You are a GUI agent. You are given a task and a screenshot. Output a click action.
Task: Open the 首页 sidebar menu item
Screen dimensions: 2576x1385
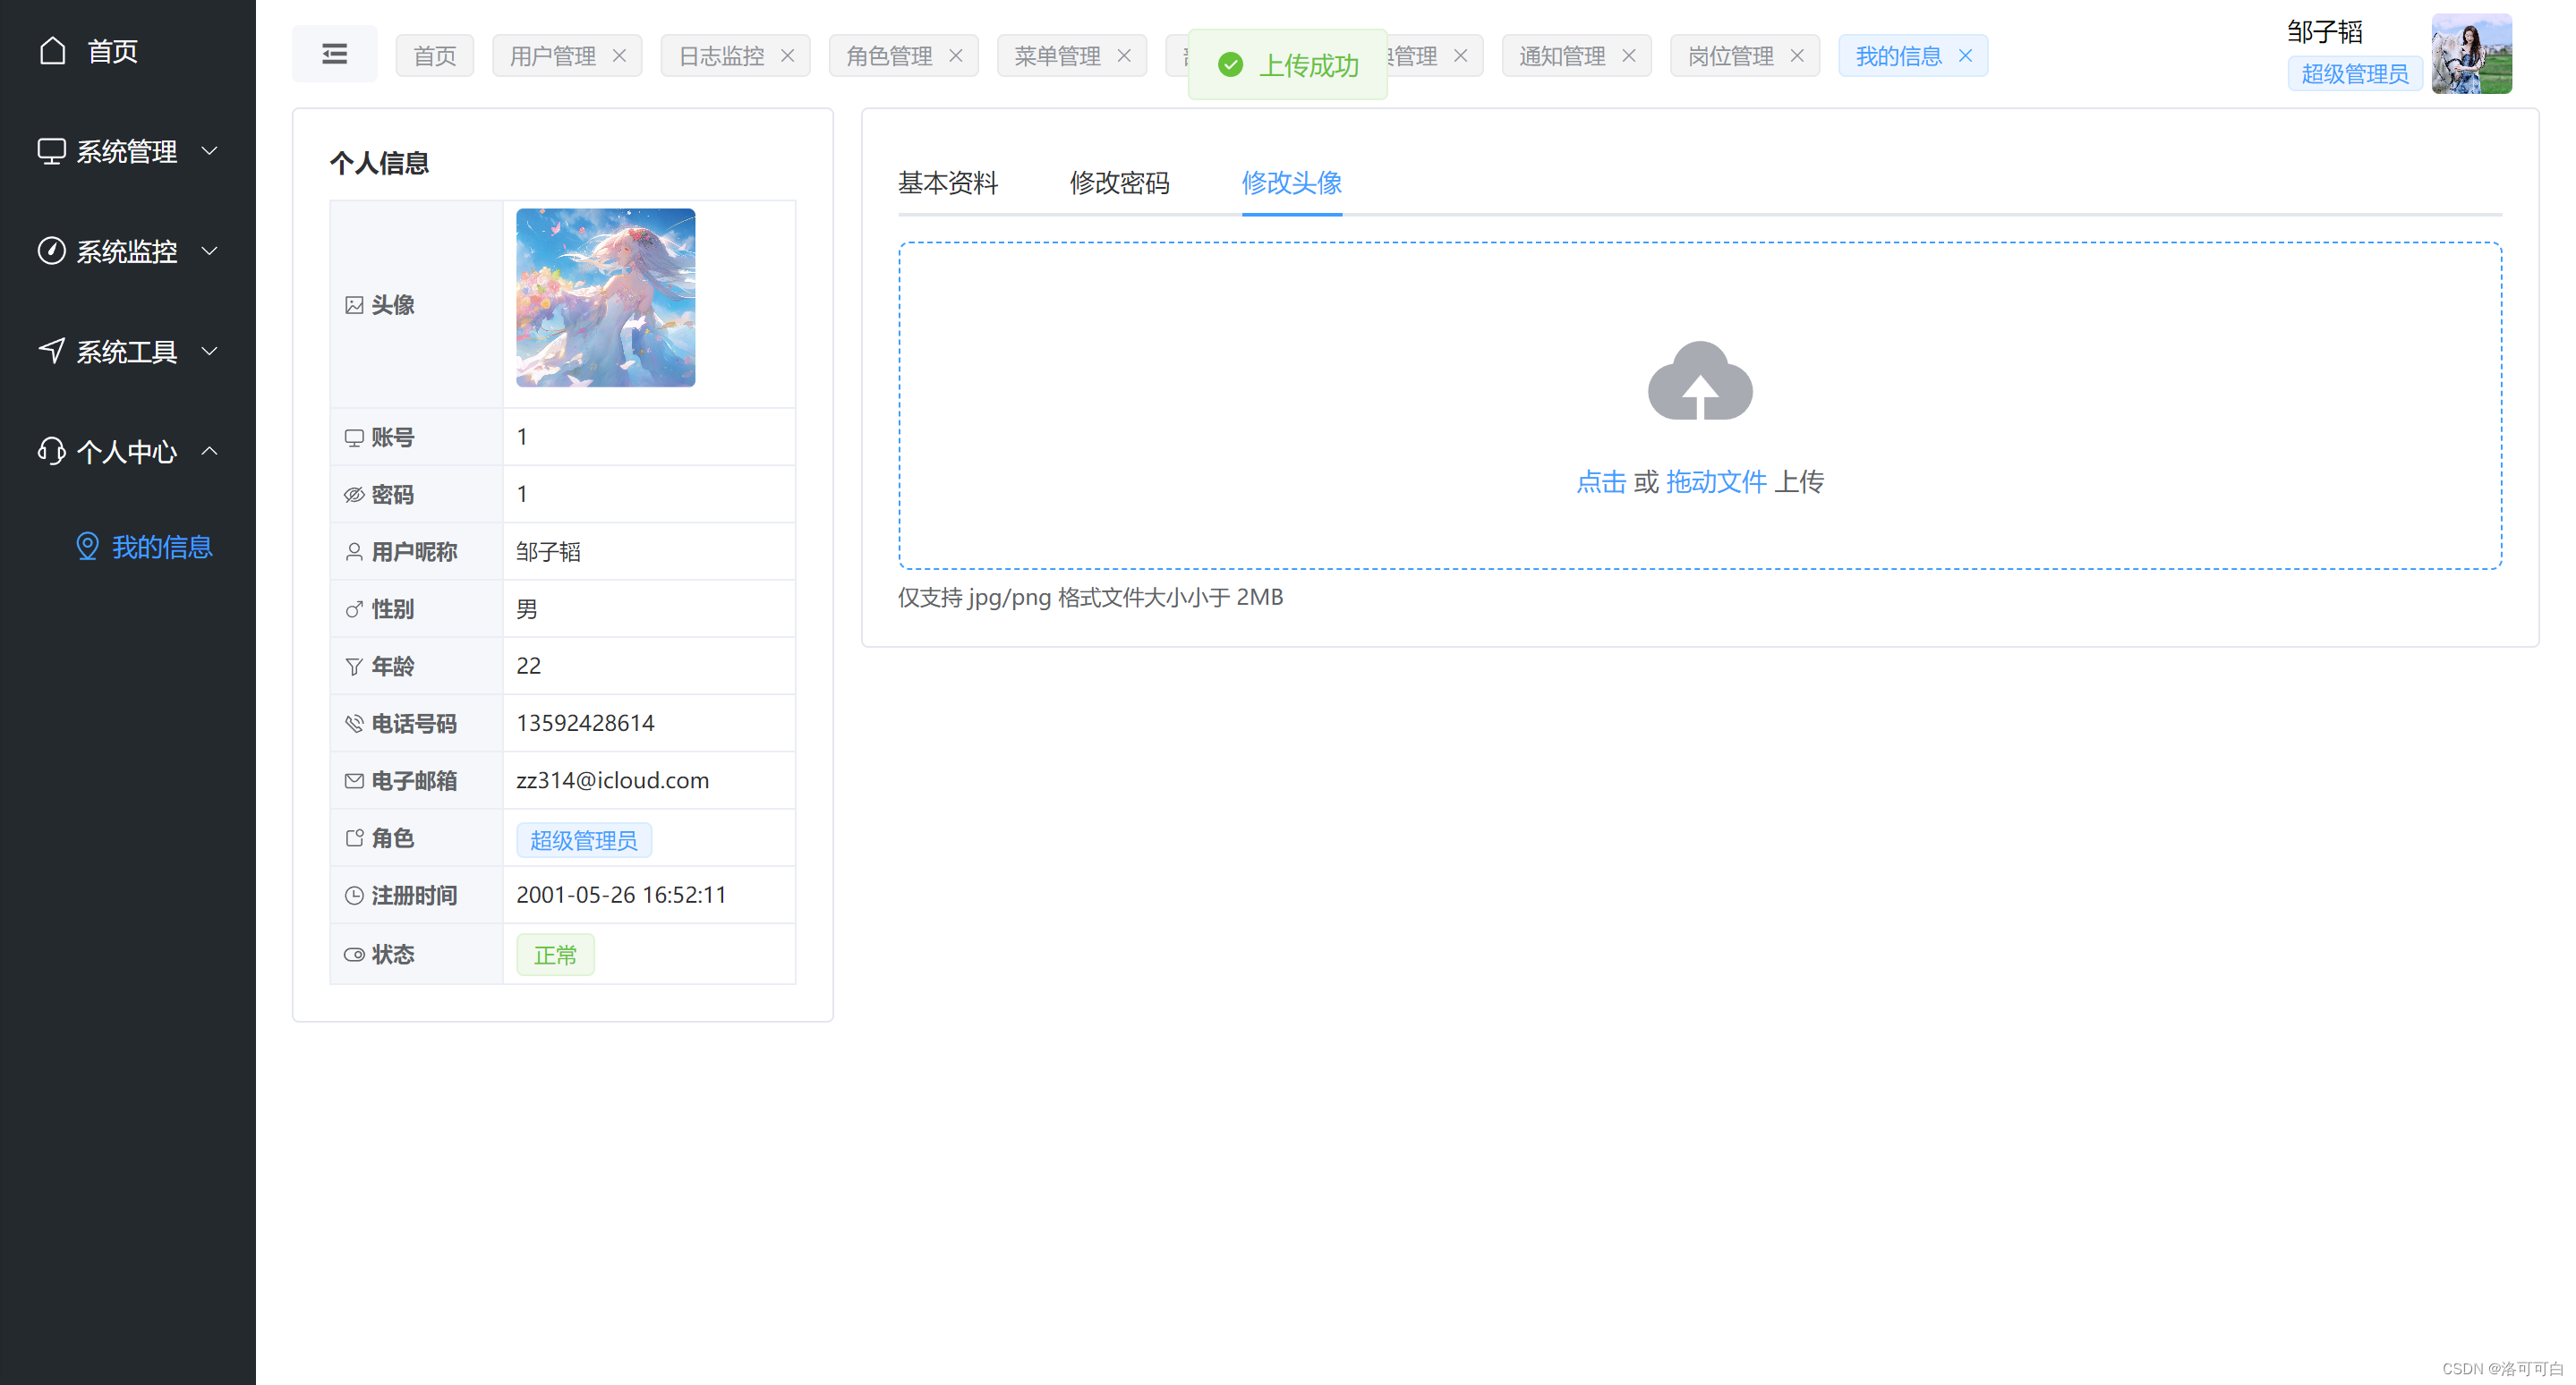[x=128, y=50]
